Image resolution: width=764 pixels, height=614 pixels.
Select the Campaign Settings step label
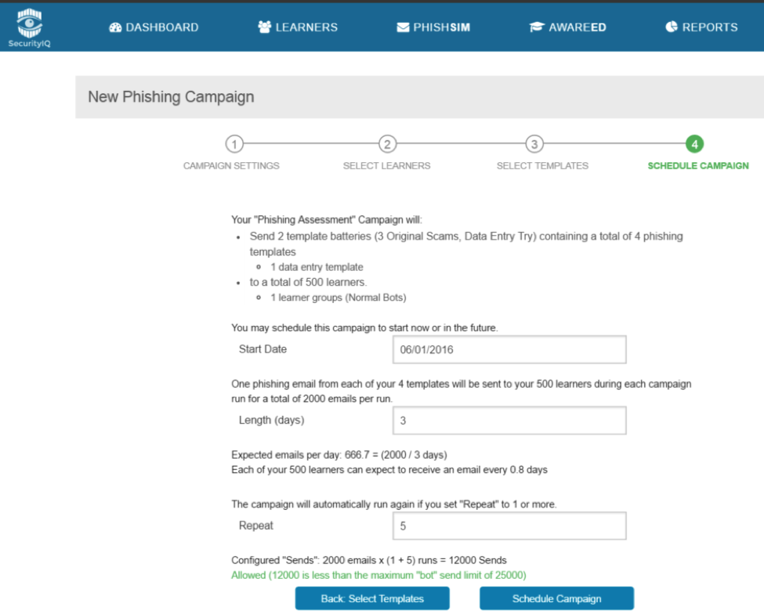click(x=231, y=166)
